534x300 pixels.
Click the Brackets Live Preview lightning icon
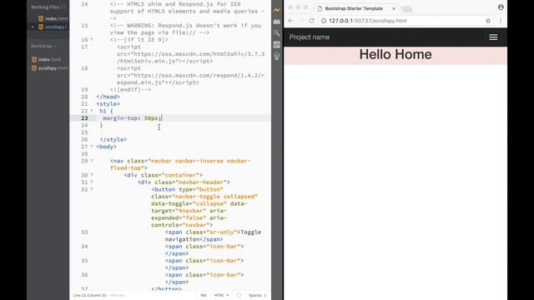coord(277,10)
